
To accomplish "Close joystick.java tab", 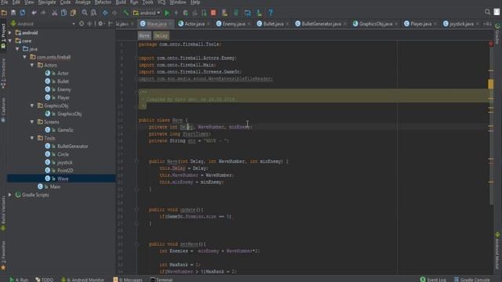I will pyautogui.click(x=478, y=24).
